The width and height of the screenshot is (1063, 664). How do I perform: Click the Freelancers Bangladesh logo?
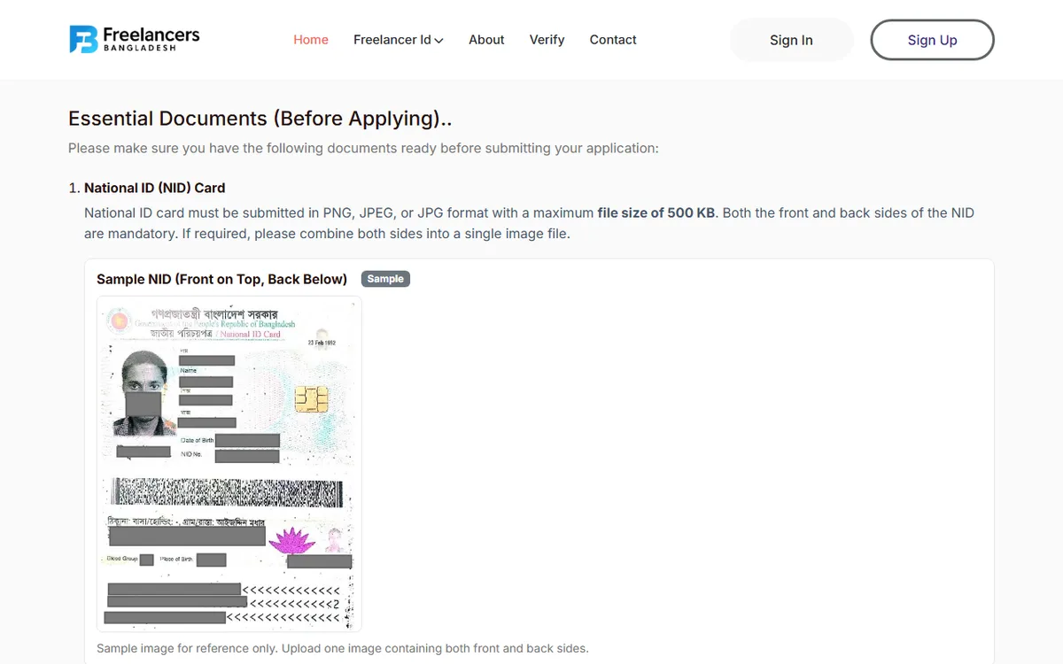[x=135, y=39]
